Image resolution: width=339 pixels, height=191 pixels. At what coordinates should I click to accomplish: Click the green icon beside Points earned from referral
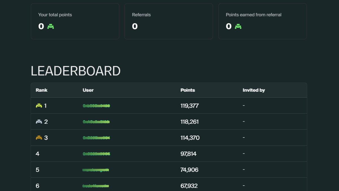[238, 27]
